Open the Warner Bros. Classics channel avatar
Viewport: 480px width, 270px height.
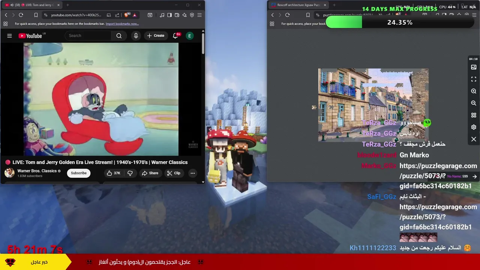pos(9,173)
